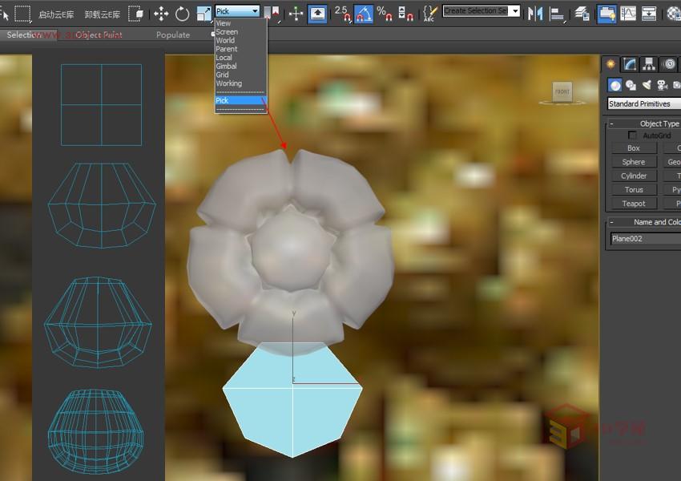Open the Populate ribbon tab

[x=172, y=34]
